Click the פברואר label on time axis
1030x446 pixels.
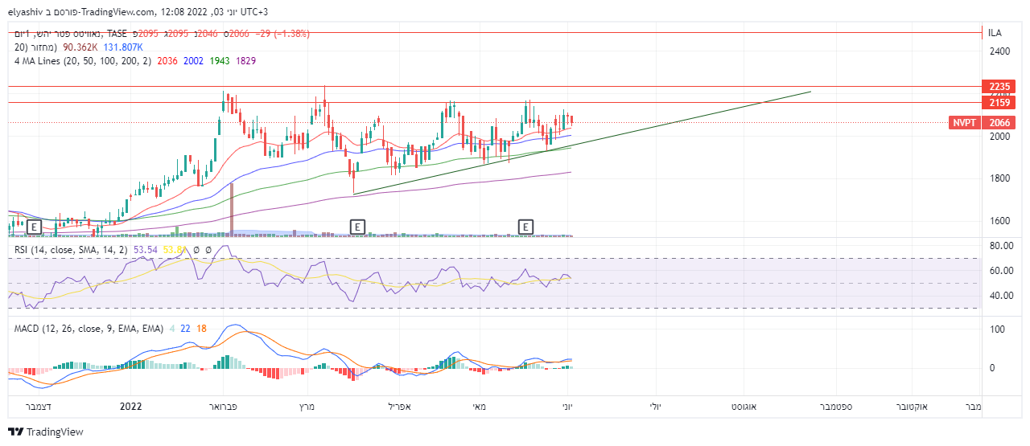point(223,407)
